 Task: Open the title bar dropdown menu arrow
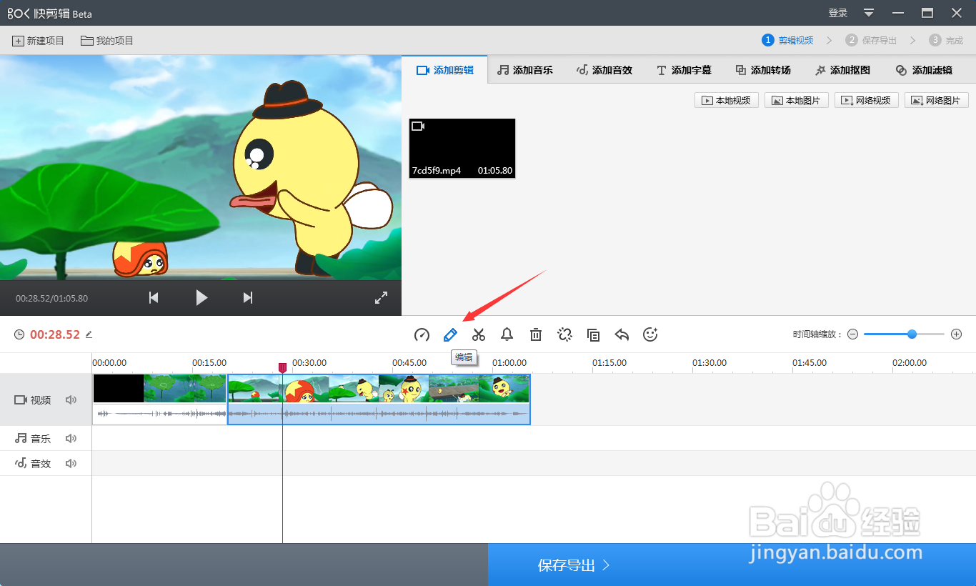coord(869,13)
